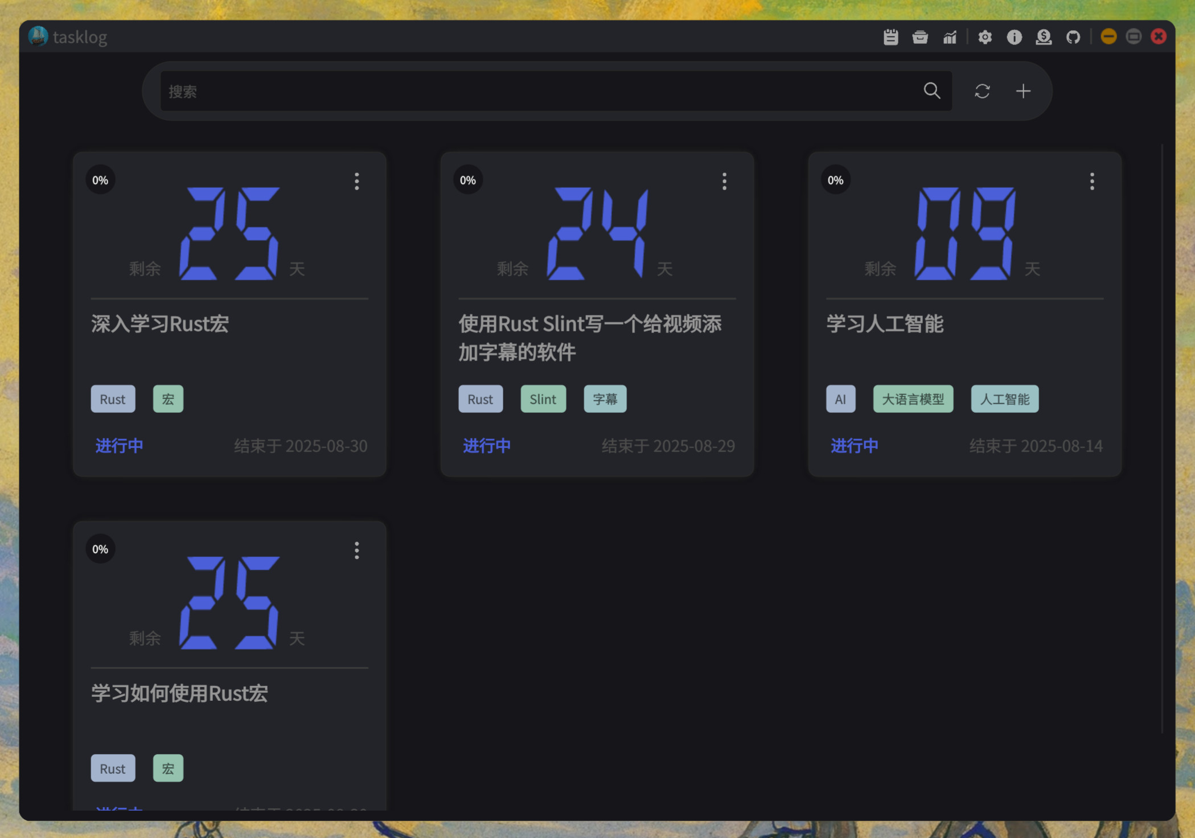Click the info about icon
The image size is (1195, 838).
[1014, 37]
